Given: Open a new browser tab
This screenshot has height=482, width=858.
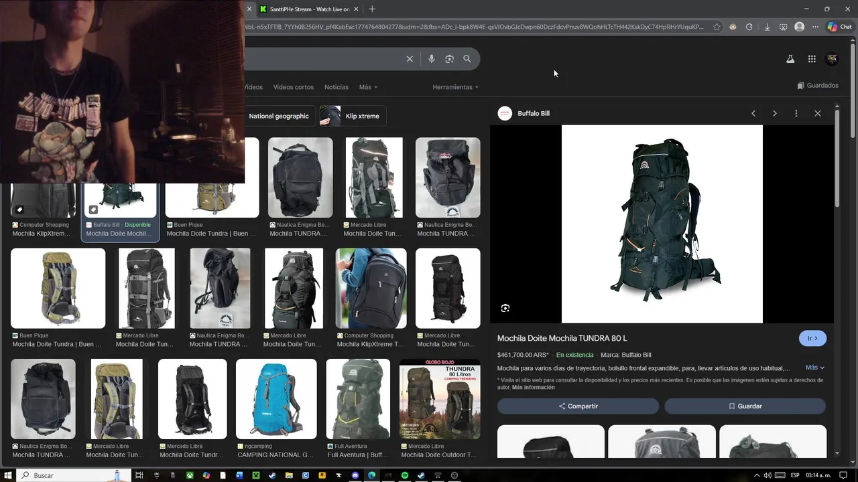Looking at the screenshot, I should 372,9.
